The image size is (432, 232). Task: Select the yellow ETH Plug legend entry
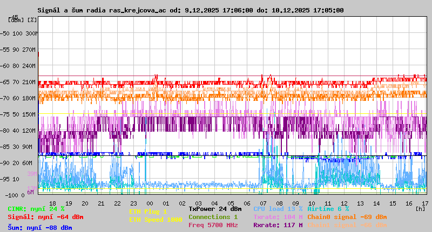pos(148,211)
